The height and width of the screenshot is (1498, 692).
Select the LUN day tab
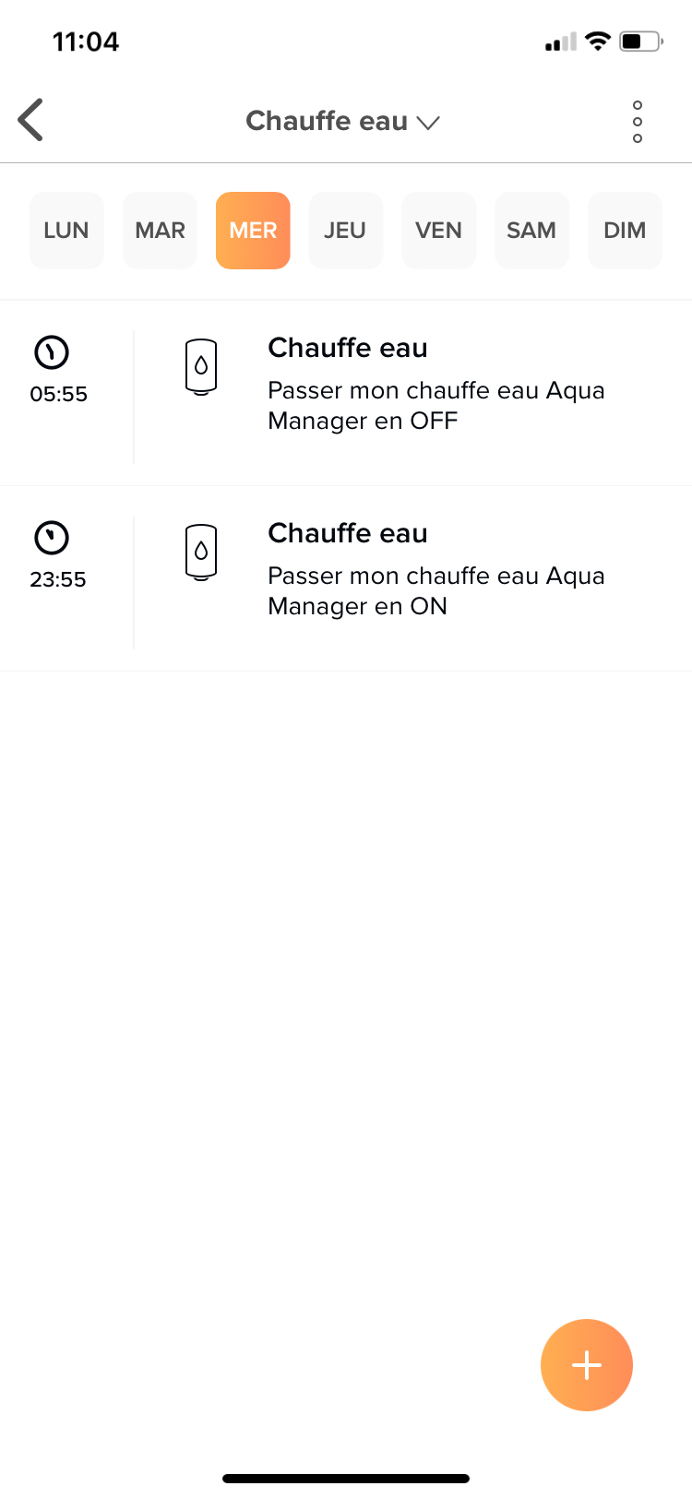pyautogui.click(x=66, y=231)
